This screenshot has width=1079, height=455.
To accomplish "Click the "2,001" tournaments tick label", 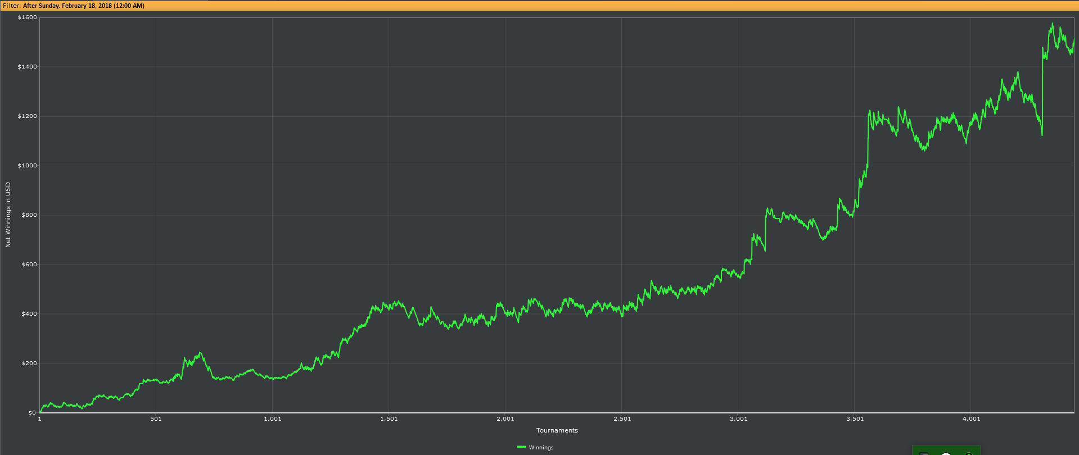I will [505, 418].
